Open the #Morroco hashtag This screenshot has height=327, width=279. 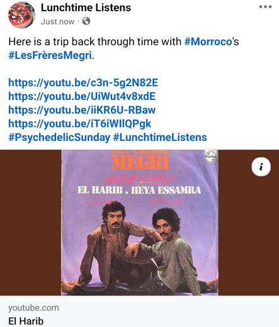coord(208,42)
